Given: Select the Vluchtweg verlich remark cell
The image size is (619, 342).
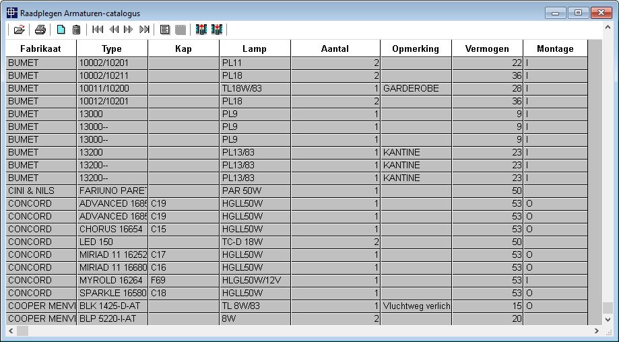Looking at the screenshot, I should point(416,306).
